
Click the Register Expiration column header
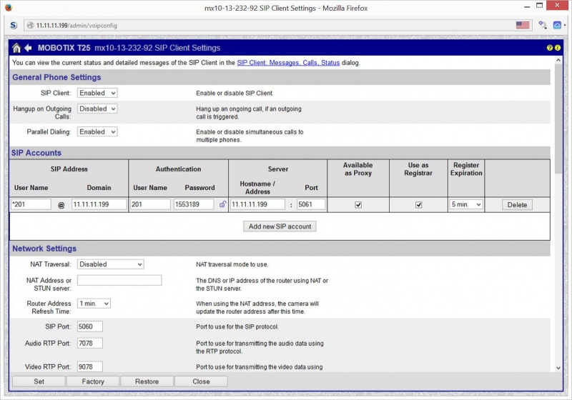click(466, 169)
